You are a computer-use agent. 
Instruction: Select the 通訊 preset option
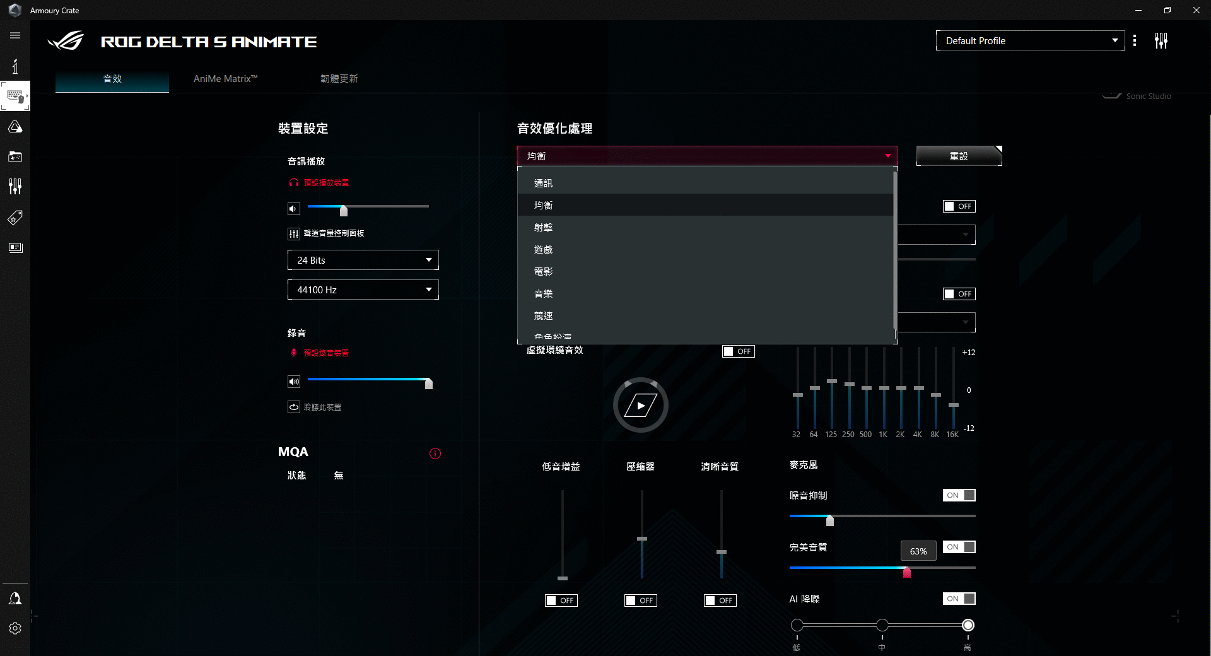tap(705, 183)
